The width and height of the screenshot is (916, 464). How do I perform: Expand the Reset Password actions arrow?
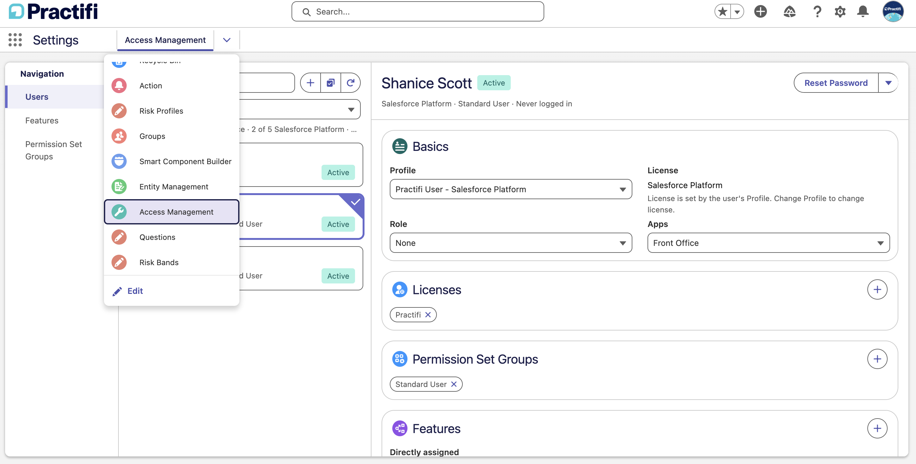click(x=888, y=83)
